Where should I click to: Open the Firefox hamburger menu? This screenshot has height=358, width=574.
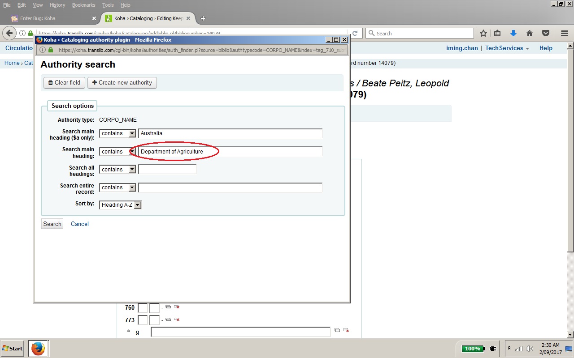565,33
